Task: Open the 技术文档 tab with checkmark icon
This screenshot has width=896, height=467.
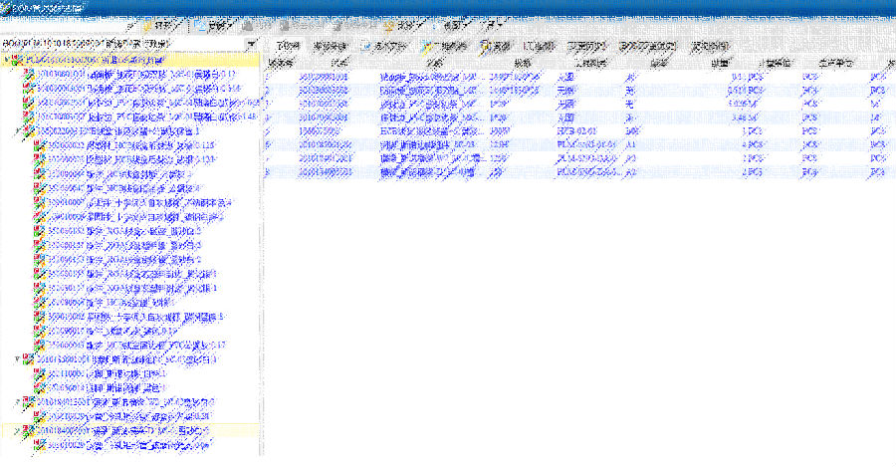Action: (x=383, y=46)
